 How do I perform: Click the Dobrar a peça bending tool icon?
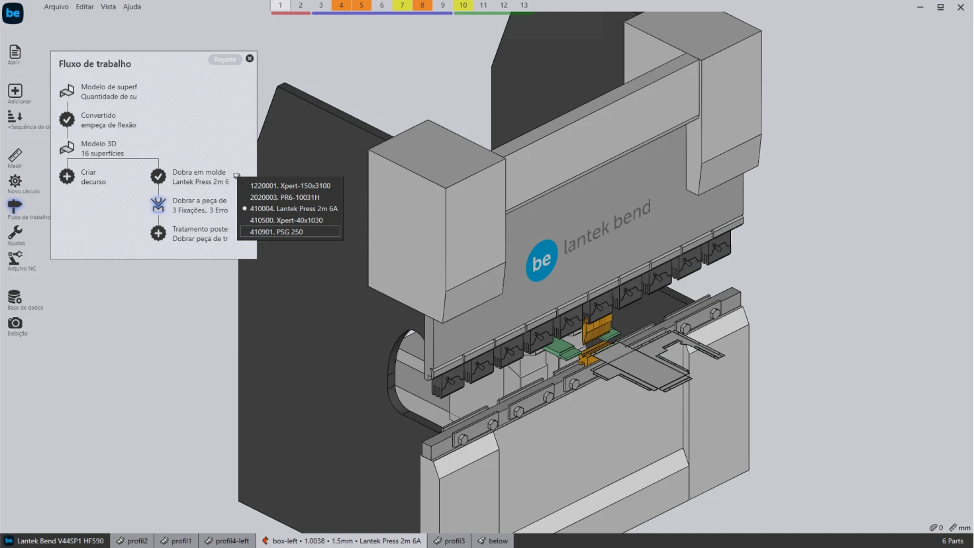pyautogui.click(x=158, y=205)
